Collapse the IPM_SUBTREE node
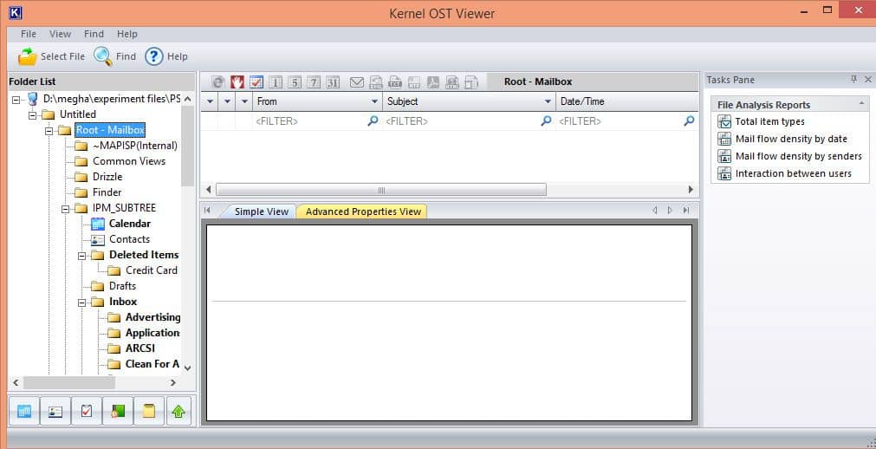Viewport: 876px width, 449px height. [x=65, y=208]
